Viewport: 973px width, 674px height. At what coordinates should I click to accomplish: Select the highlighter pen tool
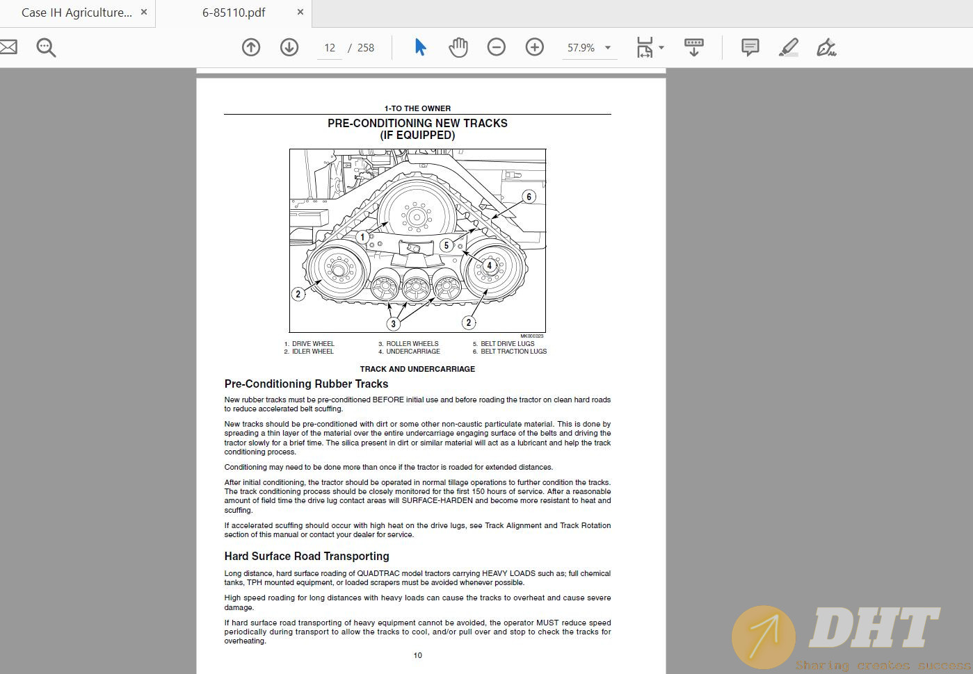point(789,47)
